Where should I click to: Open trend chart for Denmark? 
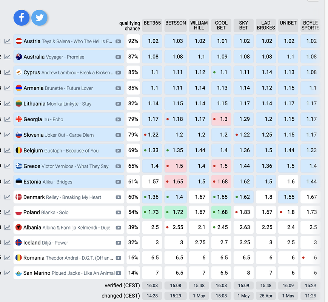pos(7,197)
